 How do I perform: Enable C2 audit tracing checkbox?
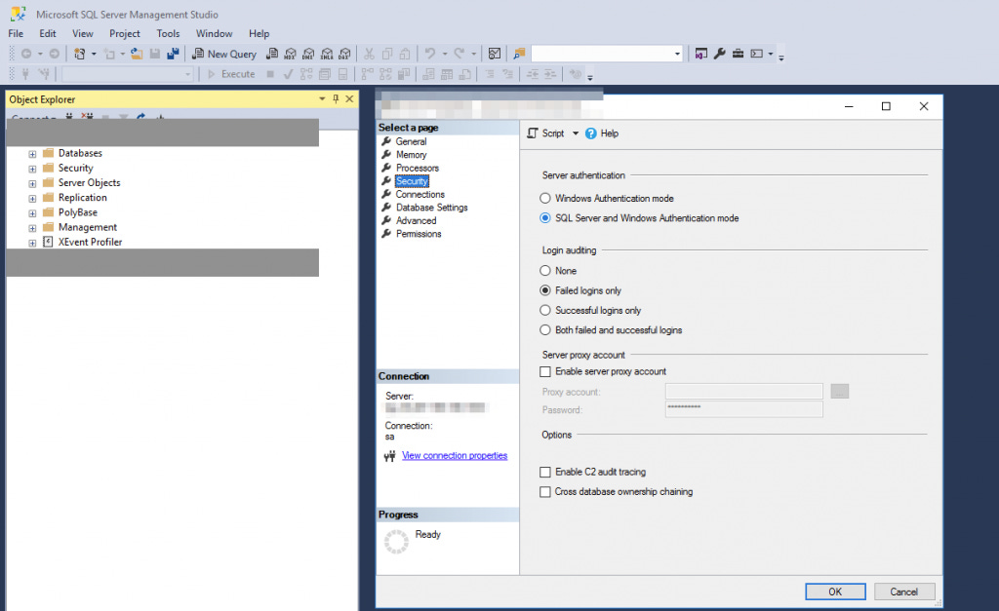(545, 473)
